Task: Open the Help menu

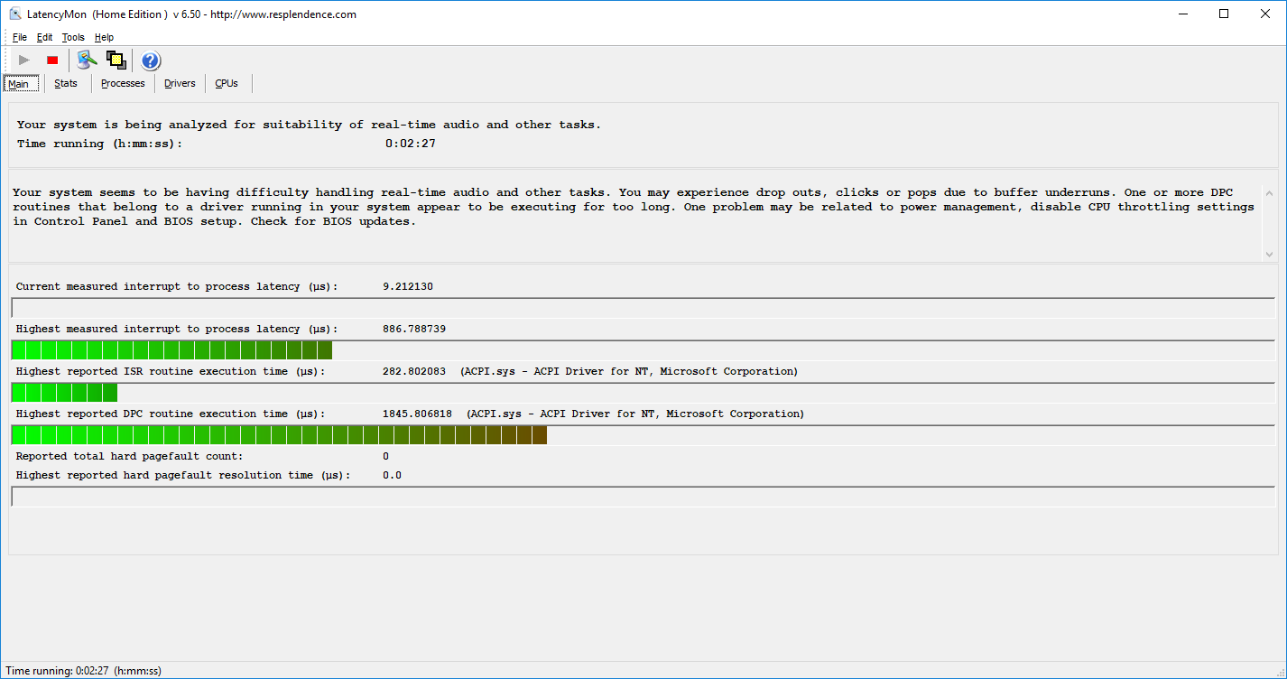Action: pyautogui.click(x=105, y=38)
